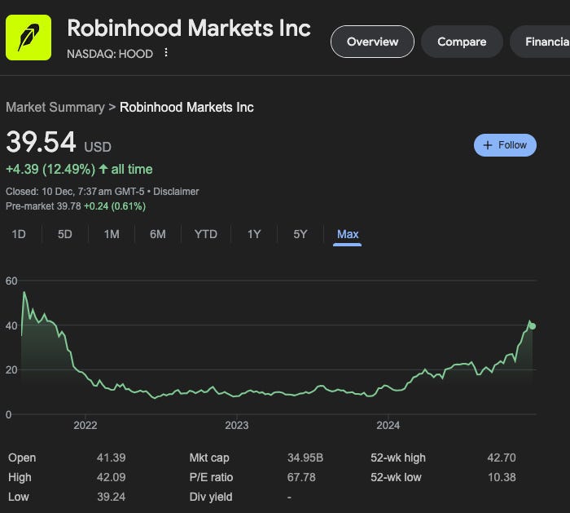
Task: Click the Mkt cap value 34.95B
Action: 305,458
